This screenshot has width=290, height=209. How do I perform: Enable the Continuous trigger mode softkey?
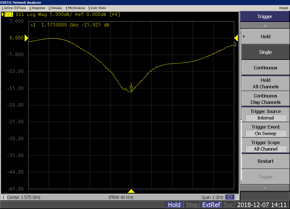[265, 68]
